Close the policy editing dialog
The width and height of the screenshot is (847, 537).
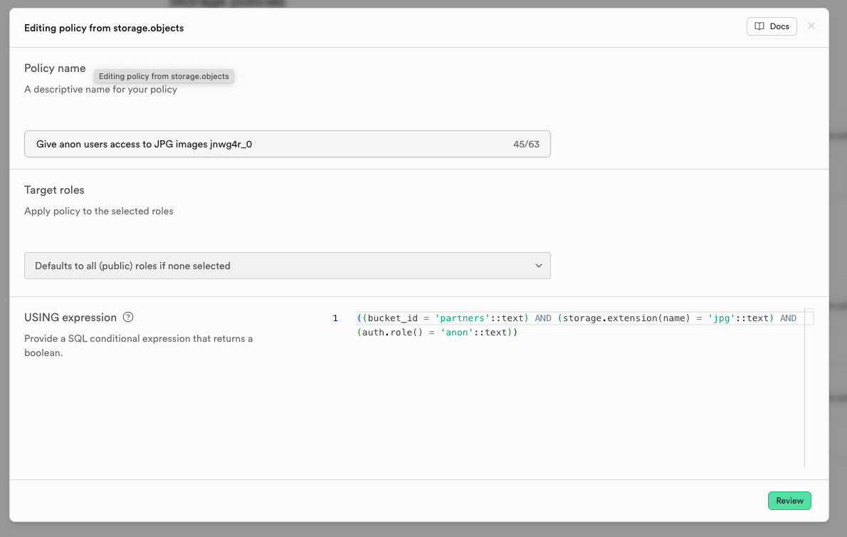point(811,26)
